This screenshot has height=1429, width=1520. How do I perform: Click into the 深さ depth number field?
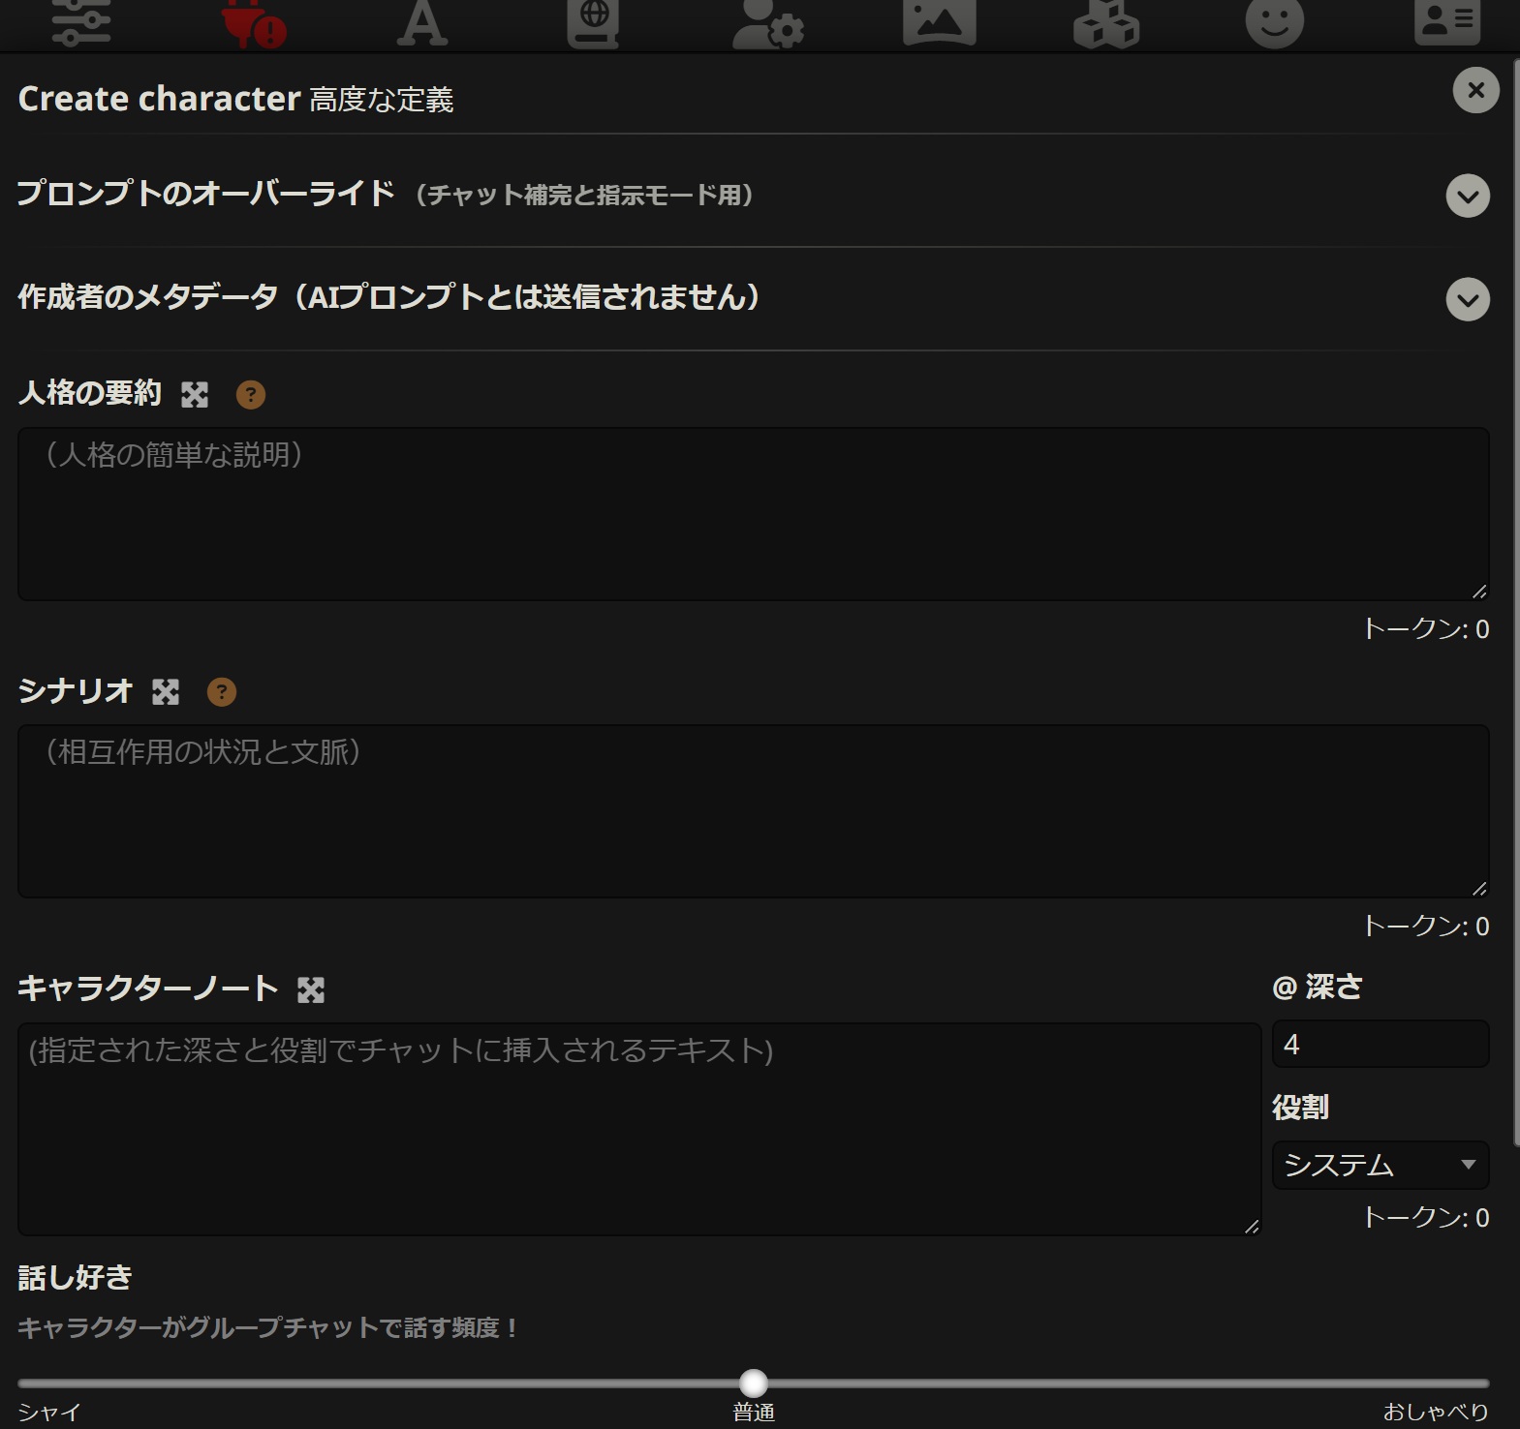pos(1380,1045)
